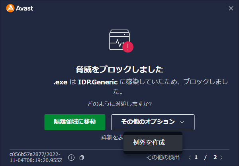Click the Avast logo icon
The image size is (239, 166).
(10, 8)
